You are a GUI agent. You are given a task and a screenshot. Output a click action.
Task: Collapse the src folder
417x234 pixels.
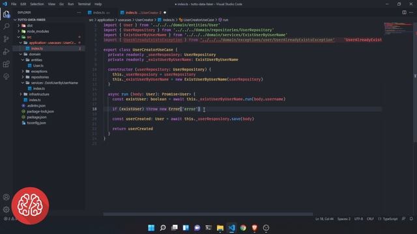click(x=29, y=37)
